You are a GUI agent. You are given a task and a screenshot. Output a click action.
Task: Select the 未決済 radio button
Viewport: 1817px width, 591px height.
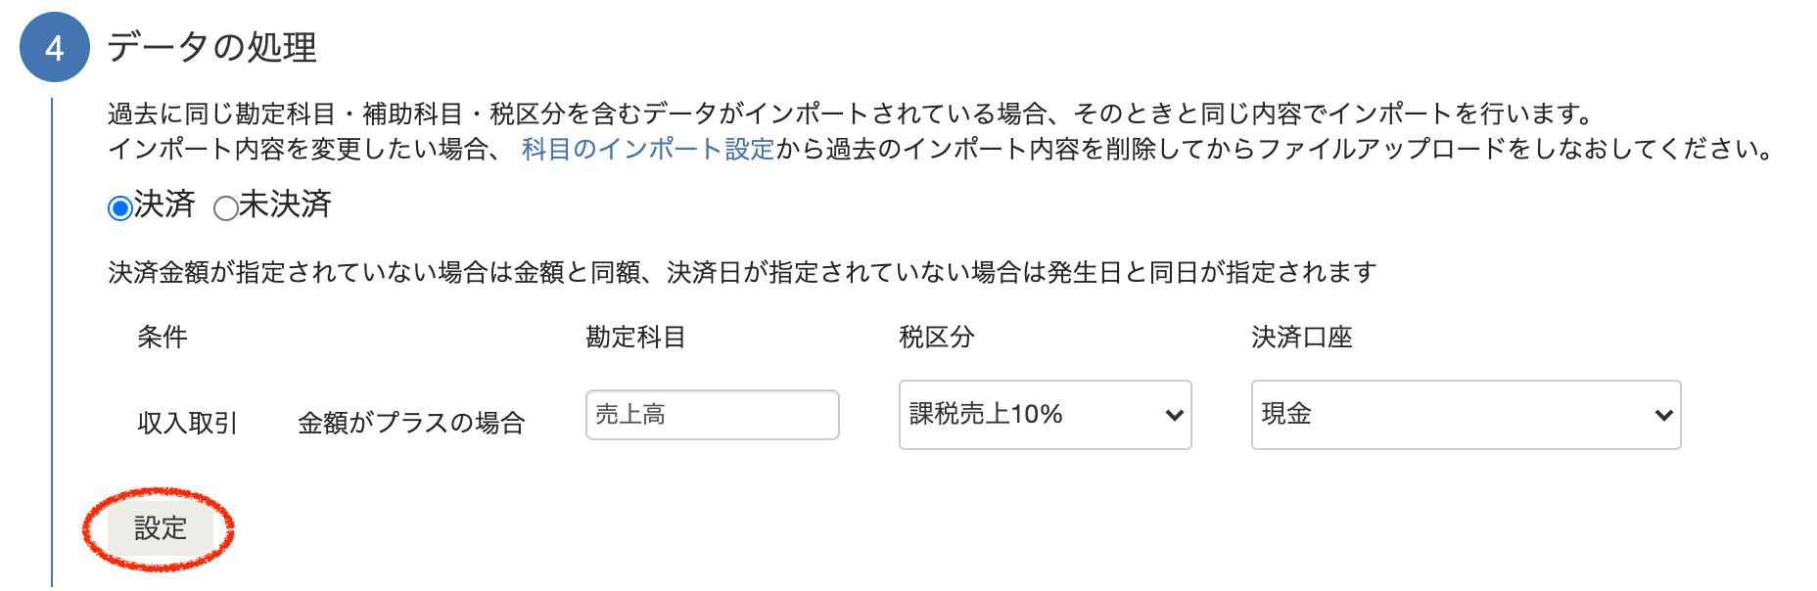click(x=225, y=207)
